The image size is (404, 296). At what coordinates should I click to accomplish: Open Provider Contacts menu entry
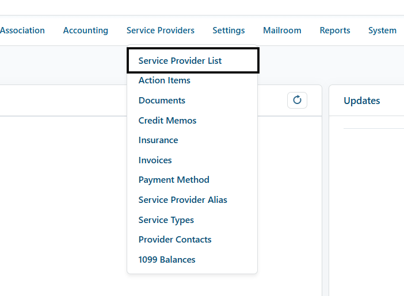[x=175, y=240]
